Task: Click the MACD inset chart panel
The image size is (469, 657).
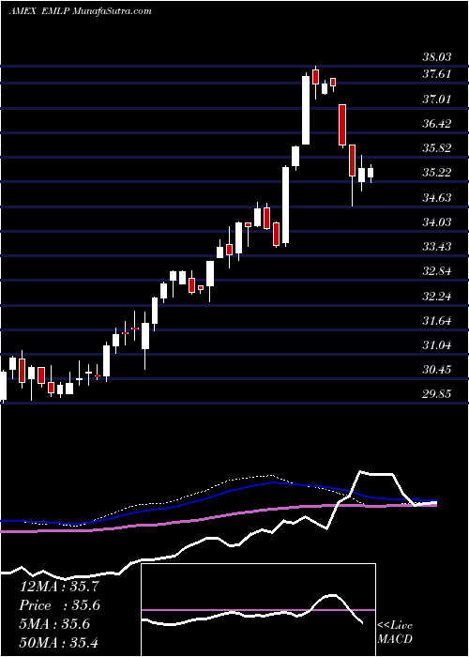Action: (x=258, y=610)
